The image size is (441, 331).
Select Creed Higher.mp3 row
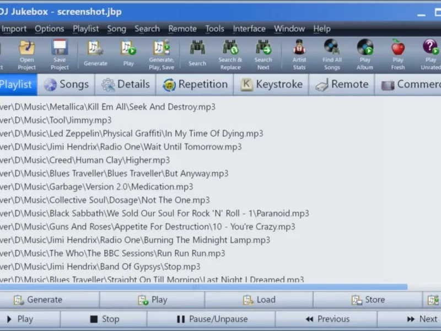[x=220, y=160]
